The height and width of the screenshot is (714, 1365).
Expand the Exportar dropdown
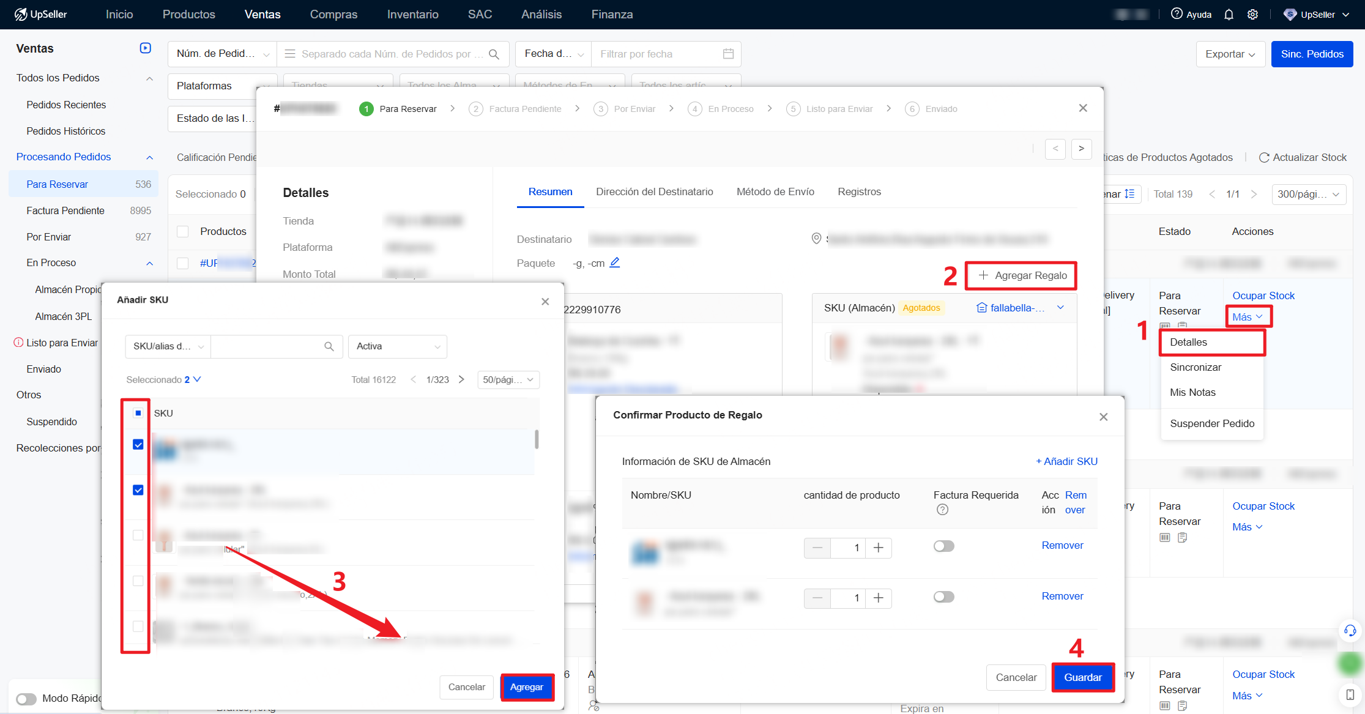1230,54
